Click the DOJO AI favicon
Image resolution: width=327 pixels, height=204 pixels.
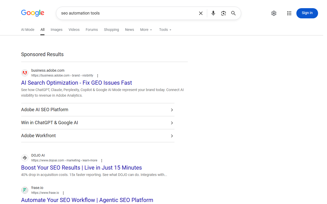pos(25,158)
